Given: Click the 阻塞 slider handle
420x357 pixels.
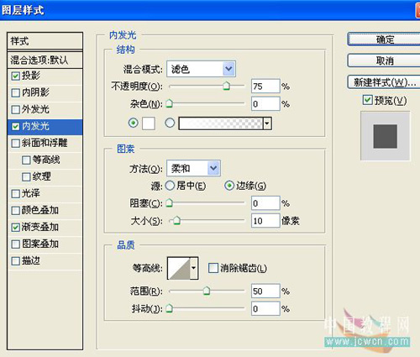Looking at the screenshot, I should (169, 202).
